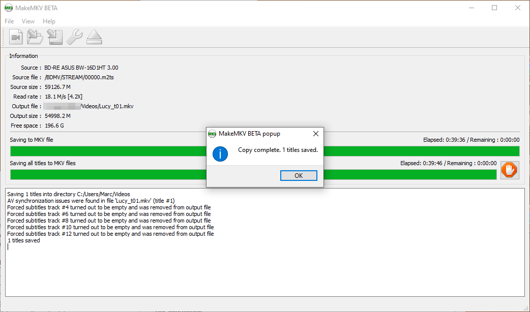The image size is (530, 312).
Task: Click the Saving all titles progress bar
Action: point(107,174)
